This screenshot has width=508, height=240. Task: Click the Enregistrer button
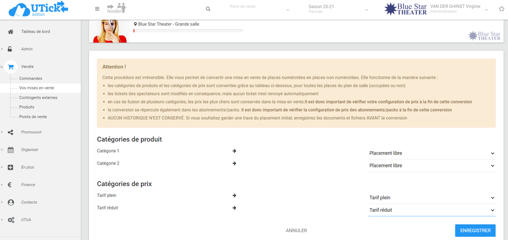(475, 230)
